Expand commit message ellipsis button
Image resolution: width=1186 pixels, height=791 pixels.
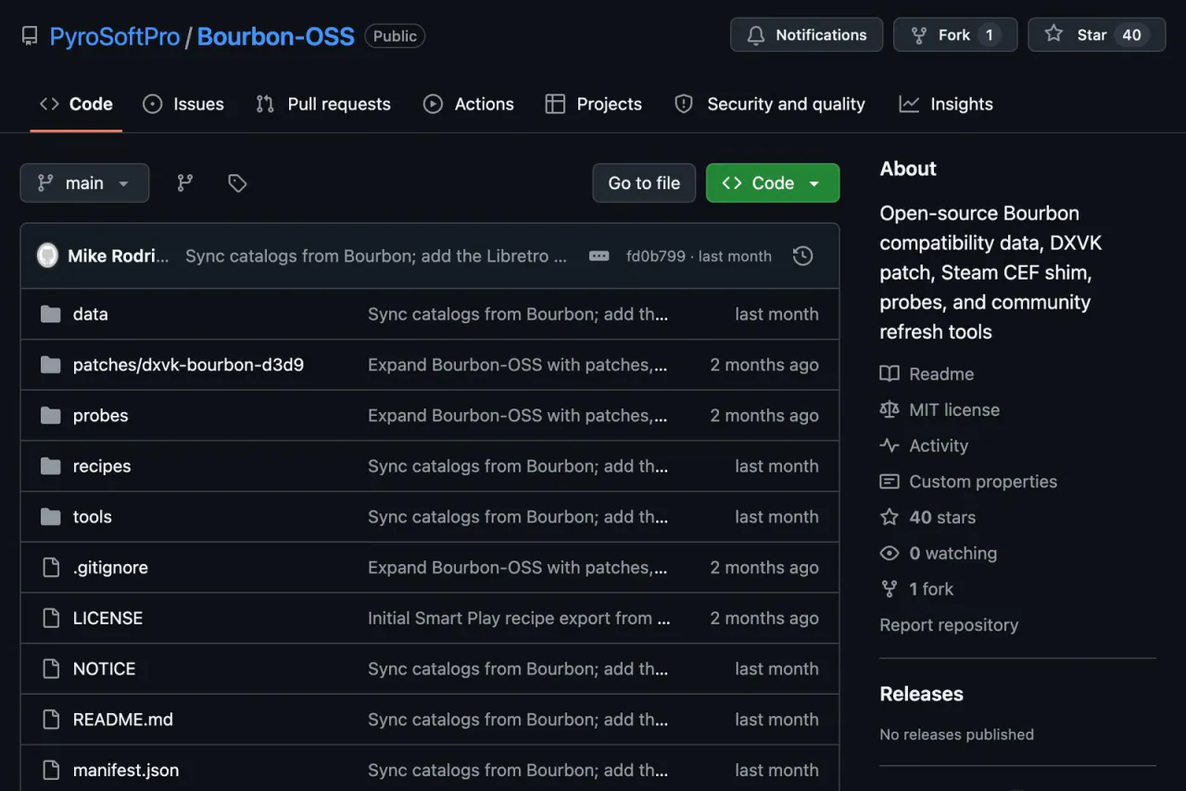[x=599, y=256]
